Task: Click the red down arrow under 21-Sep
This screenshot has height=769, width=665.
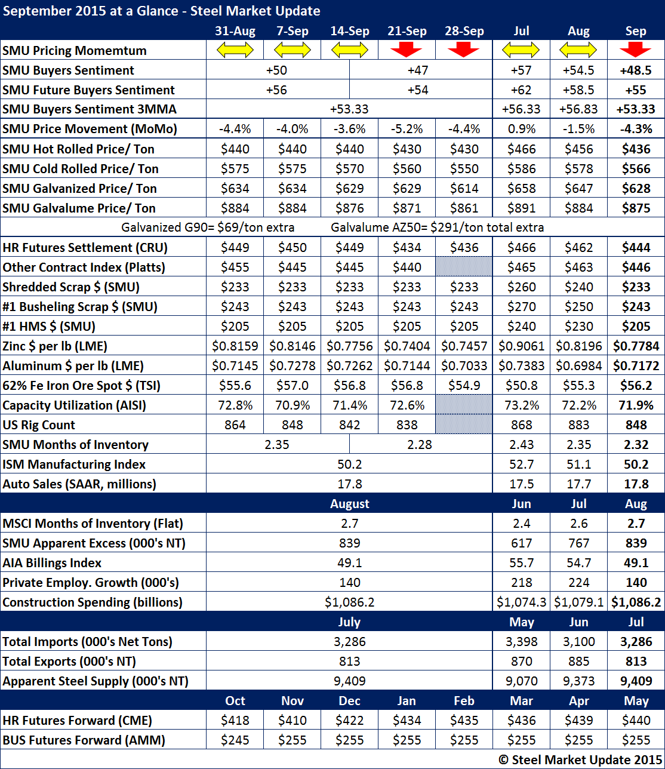Action: pyautogui.click(x=407, y=51)
